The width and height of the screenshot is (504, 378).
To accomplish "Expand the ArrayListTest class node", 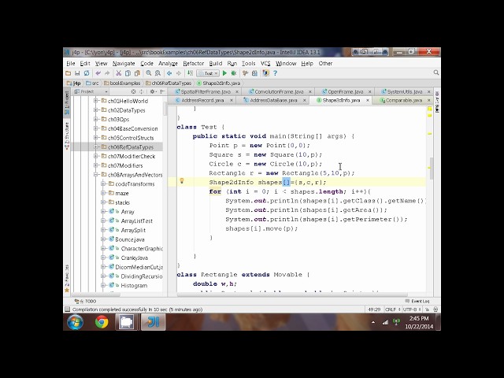I will [x=103, y=220].
